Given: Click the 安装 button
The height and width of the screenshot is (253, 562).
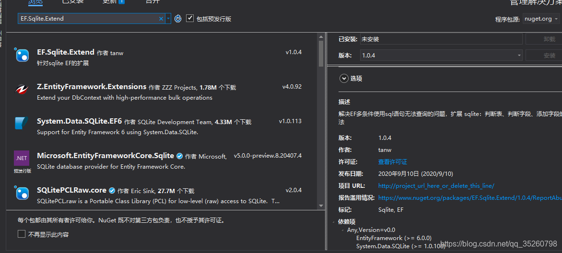Looking at the screenshot, I should coord(544,56).
